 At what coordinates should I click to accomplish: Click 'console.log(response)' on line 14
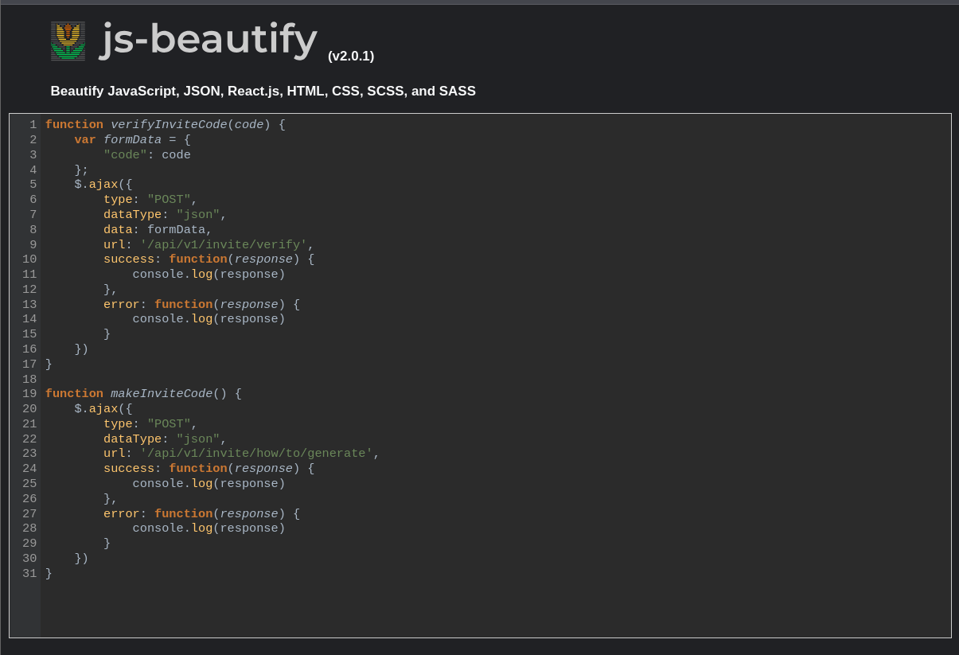pyautogui.click(x=209, y=319)
